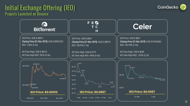Select the Initial Exchange Offering title

[x=40, y=8]
